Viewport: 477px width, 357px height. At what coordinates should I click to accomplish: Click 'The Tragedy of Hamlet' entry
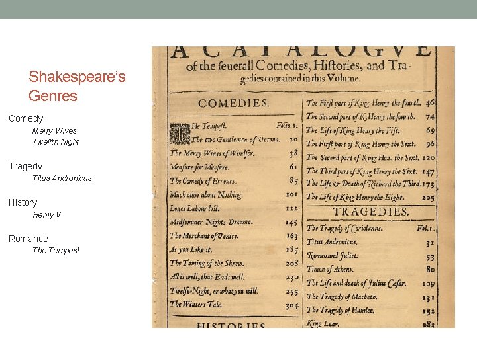340,310
